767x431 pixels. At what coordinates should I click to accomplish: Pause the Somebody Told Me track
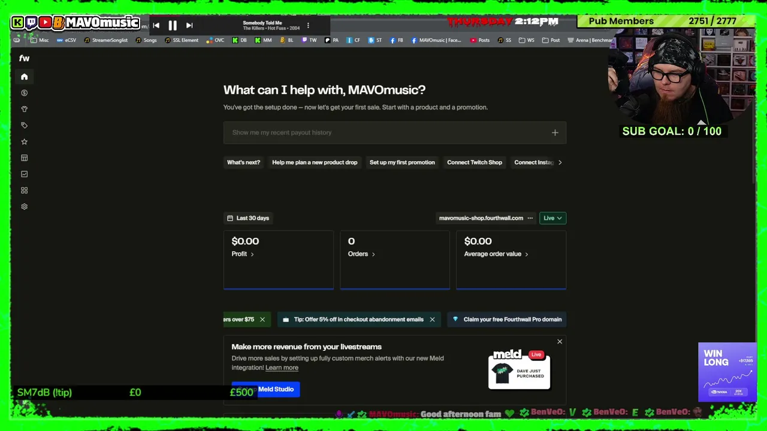[173, 25]
